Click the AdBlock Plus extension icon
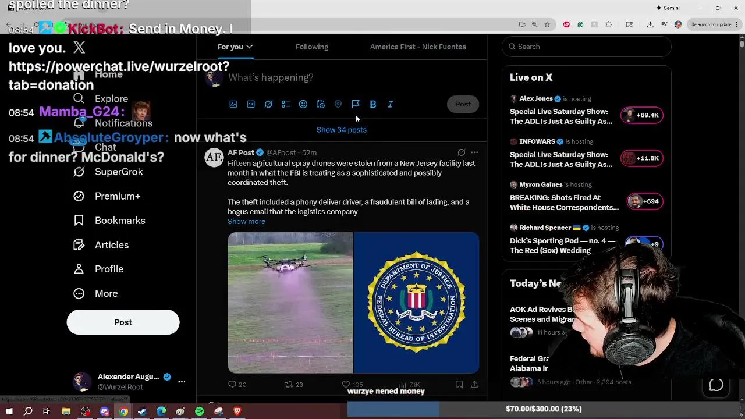This screenshot has height=419, width=745. [x=566, y=24]
